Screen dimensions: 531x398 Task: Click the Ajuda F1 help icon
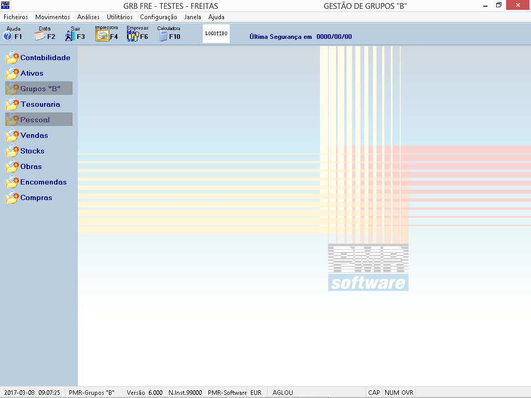(8, 36)
